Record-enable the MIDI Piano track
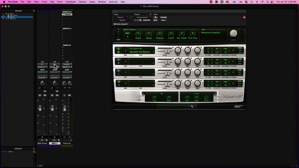Screen dimensions: 299x168 pos(45,91)
